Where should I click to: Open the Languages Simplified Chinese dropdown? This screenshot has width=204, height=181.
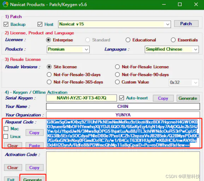click(172, 49)
